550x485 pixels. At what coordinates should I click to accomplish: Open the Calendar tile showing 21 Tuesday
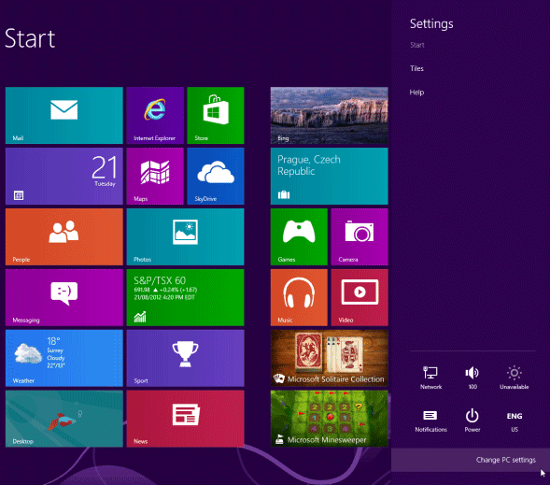pos(64,177)
